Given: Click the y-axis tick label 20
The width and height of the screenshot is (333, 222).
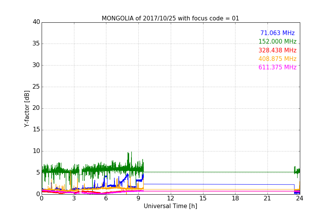Looking at the screenshot, I should point(36,108).
